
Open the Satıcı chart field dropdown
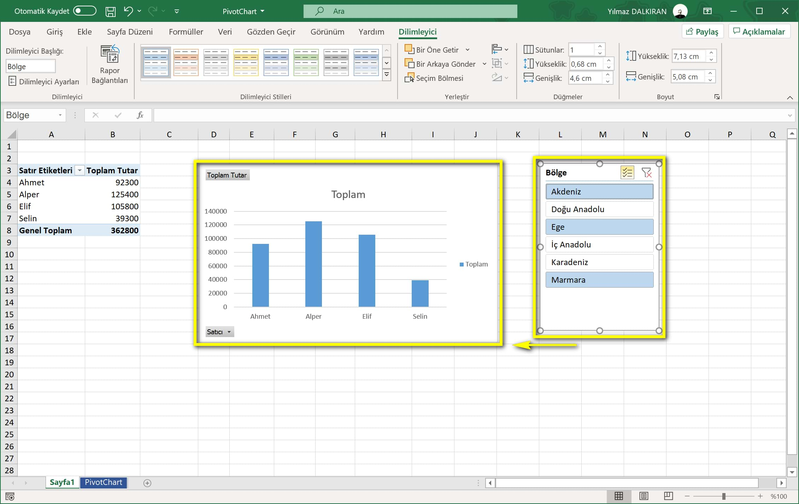coord(219,332)
